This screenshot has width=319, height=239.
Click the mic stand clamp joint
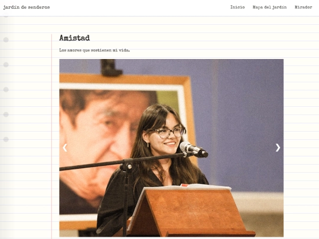tap(126, 165)
